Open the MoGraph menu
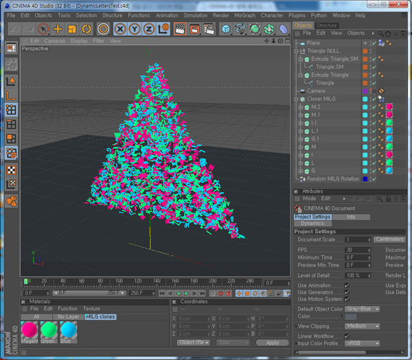Viewport: 412px width, 360px height. click(244, 16)
